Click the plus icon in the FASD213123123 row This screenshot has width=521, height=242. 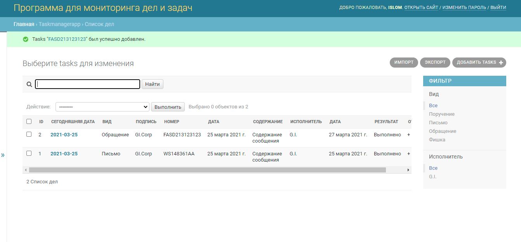coord(408,134)
